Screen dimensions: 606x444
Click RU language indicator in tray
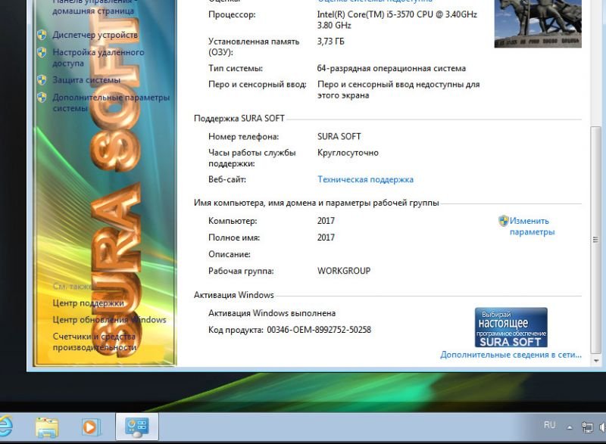pyautogui.click(x=549, y=425)
